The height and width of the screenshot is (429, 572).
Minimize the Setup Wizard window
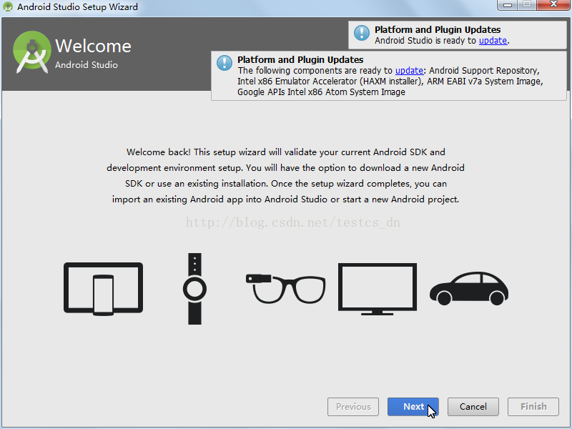coord(508,4)
